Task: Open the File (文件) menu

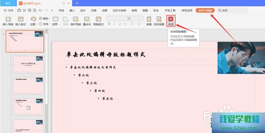Action: tap(8, 11)
